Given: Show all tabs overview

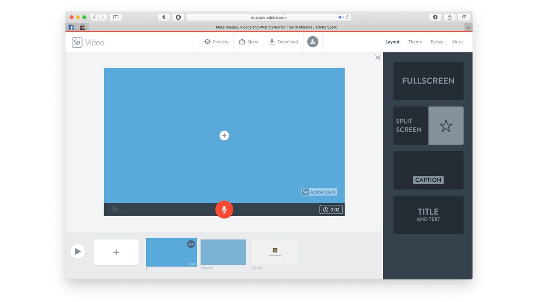Looking at the screenshot, I should pos(464,17).
